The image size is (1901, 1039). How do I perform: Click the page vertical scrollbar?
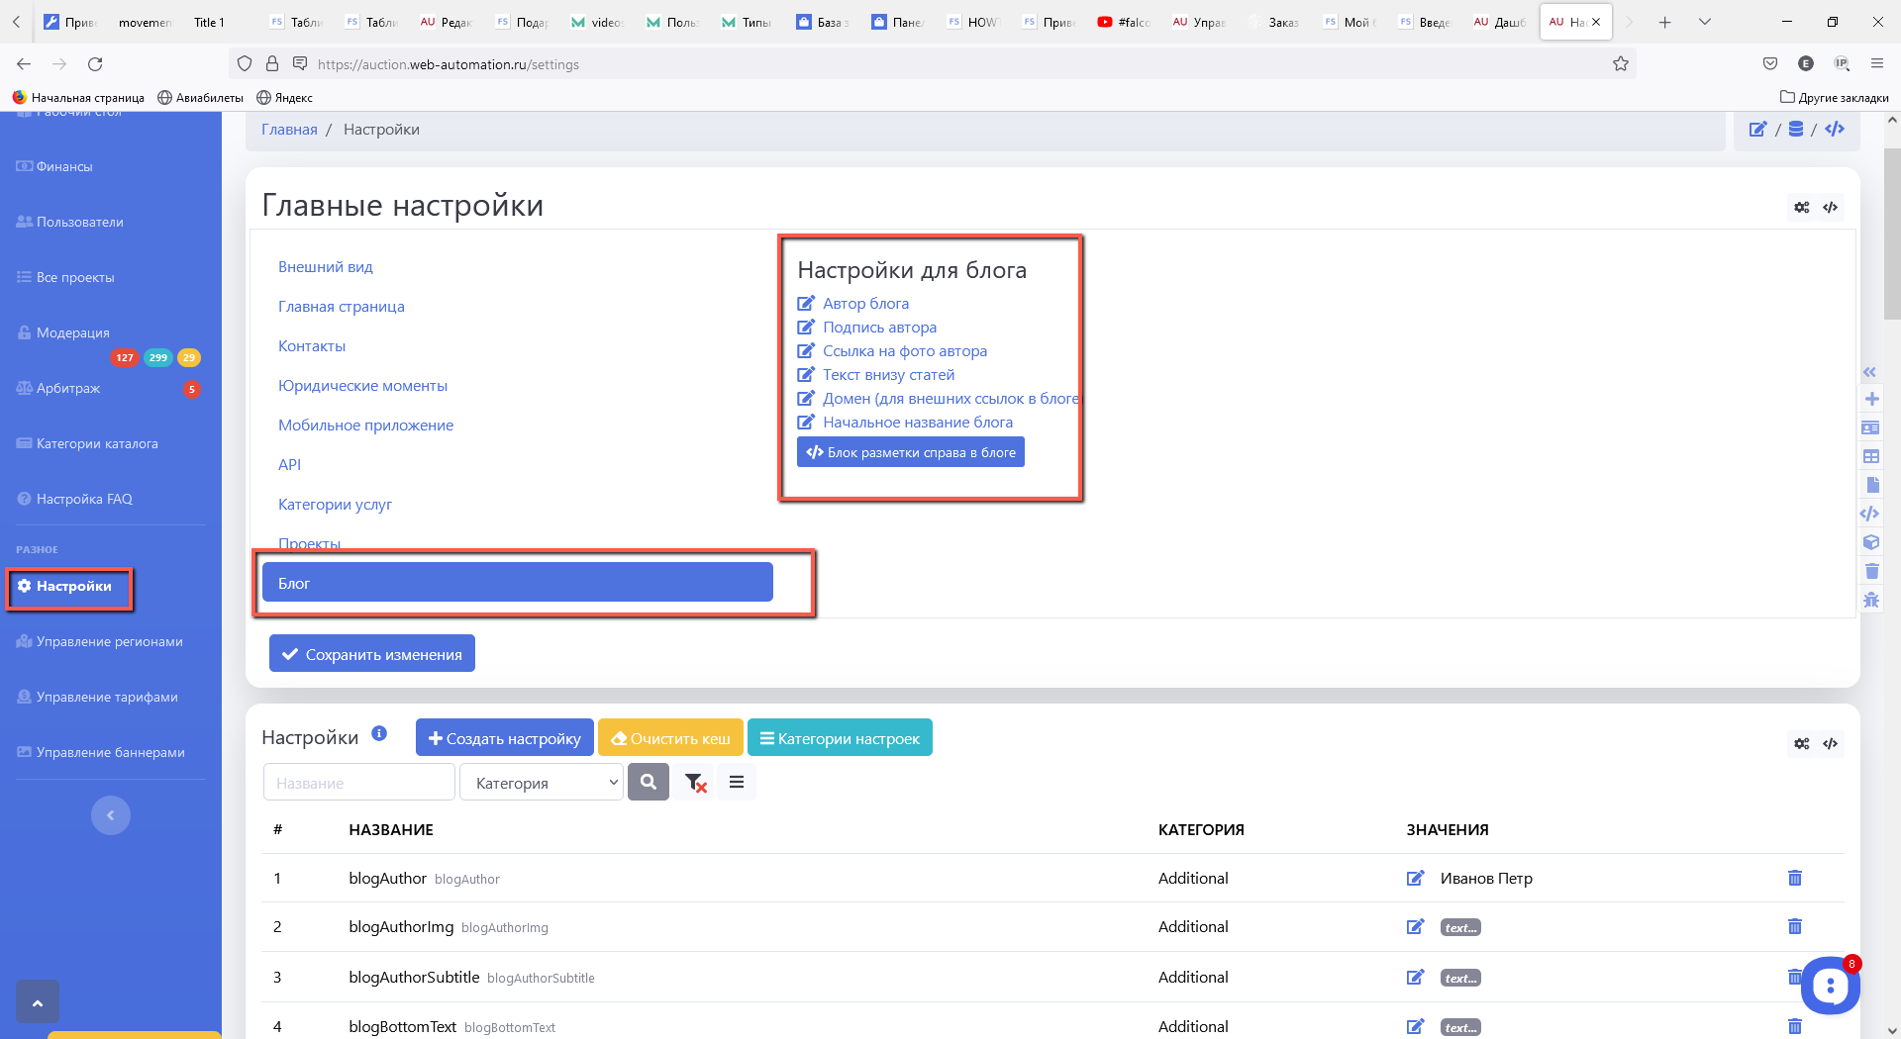pos(1892,236)
